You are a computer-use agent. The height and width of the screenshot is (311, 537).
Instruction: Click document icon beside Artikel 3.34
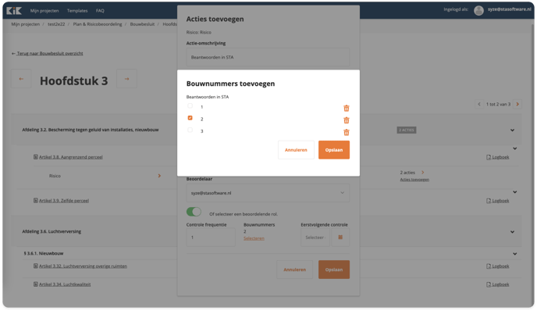click(36, 284)
